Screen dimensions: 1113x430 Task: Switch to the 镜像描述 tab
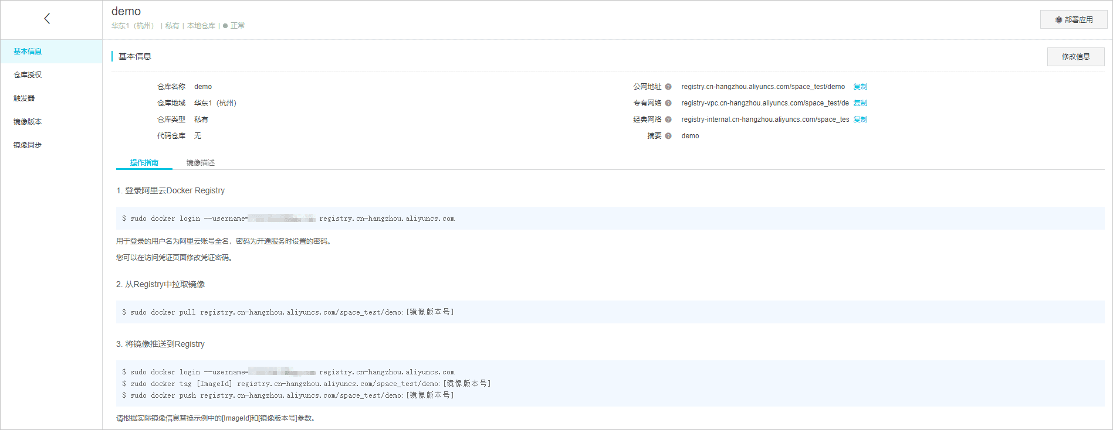point(201,163)
